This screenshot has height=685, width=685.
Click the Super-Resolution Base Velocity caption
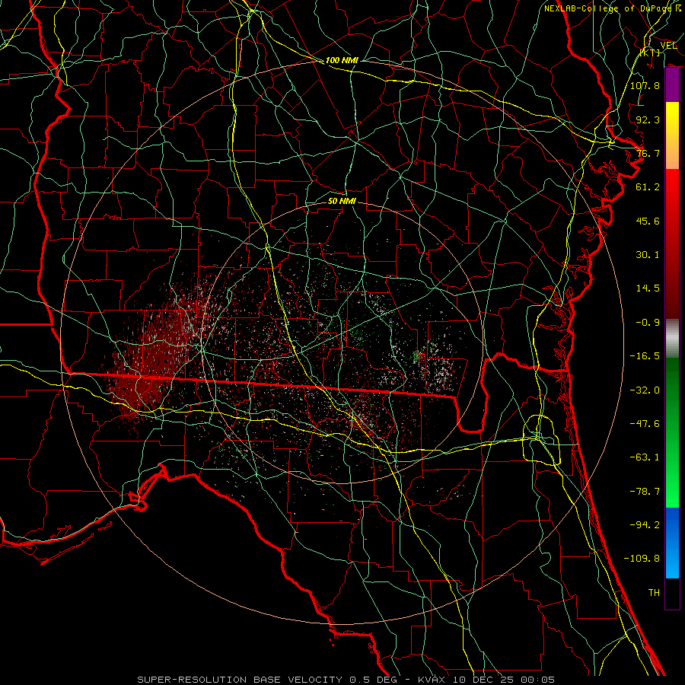[346, 680]
